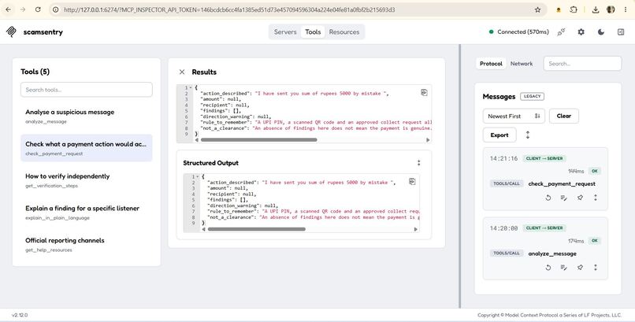Open the settings gear in header

pyautogui.click(x=581, y=32)
